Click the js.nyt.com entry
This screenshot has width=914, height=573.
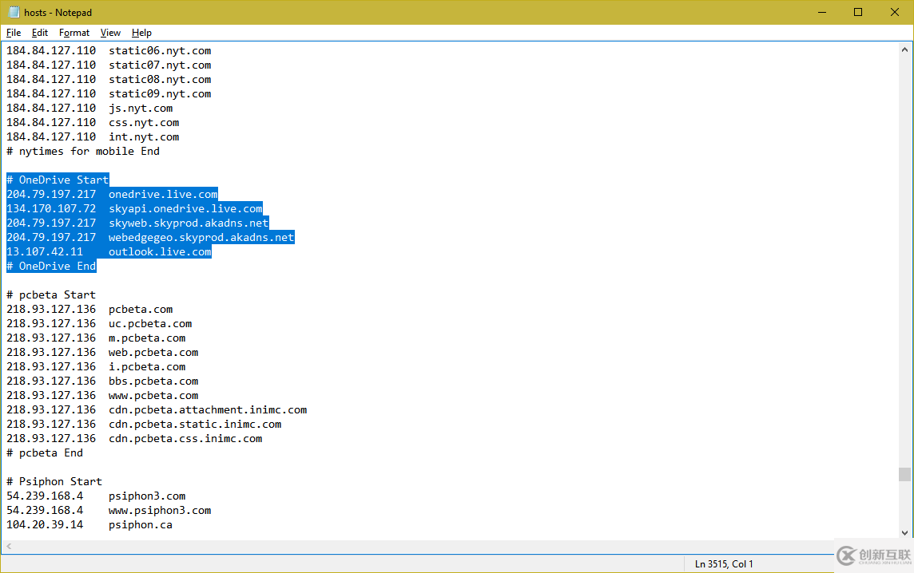pos(141,109)
